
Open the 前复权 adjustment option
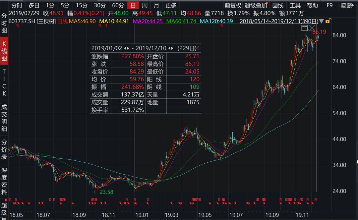click(x=233, y=5)
